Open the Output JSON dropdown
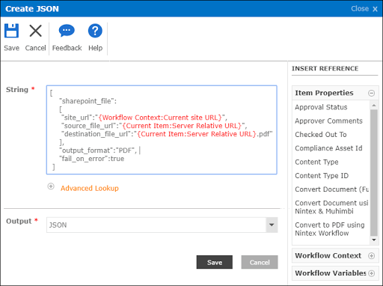 272,225
